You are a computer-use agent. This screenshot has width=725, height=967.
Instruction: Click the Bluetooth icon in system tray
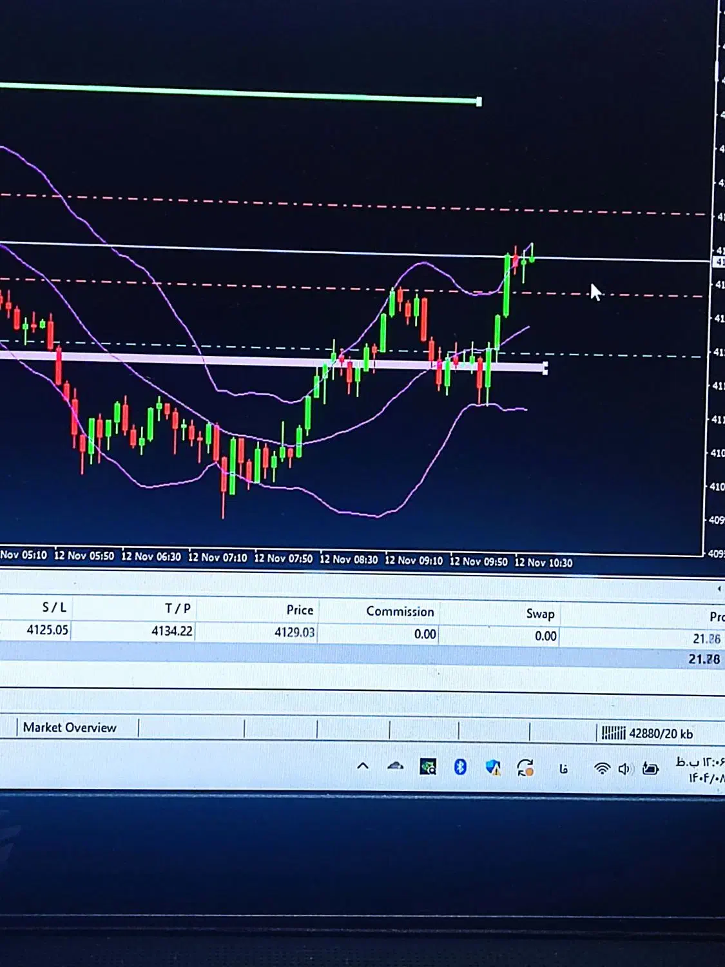click(459, 767)
